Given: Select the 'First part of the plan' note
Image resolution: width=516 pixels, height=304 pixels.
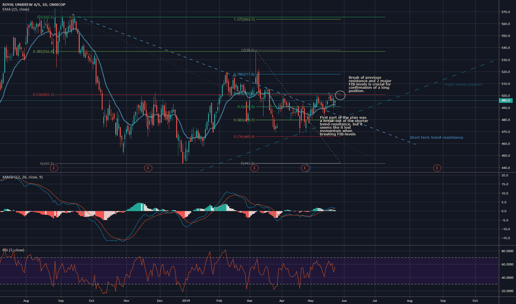Looking at the screenshot, I should click(x=344, y=126).
